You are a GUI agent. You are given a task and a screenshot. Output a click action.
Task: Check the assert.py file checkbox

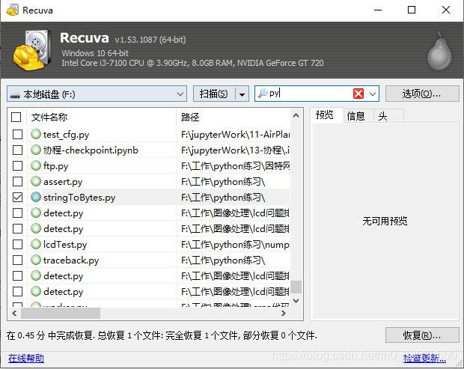coord(17,182)
